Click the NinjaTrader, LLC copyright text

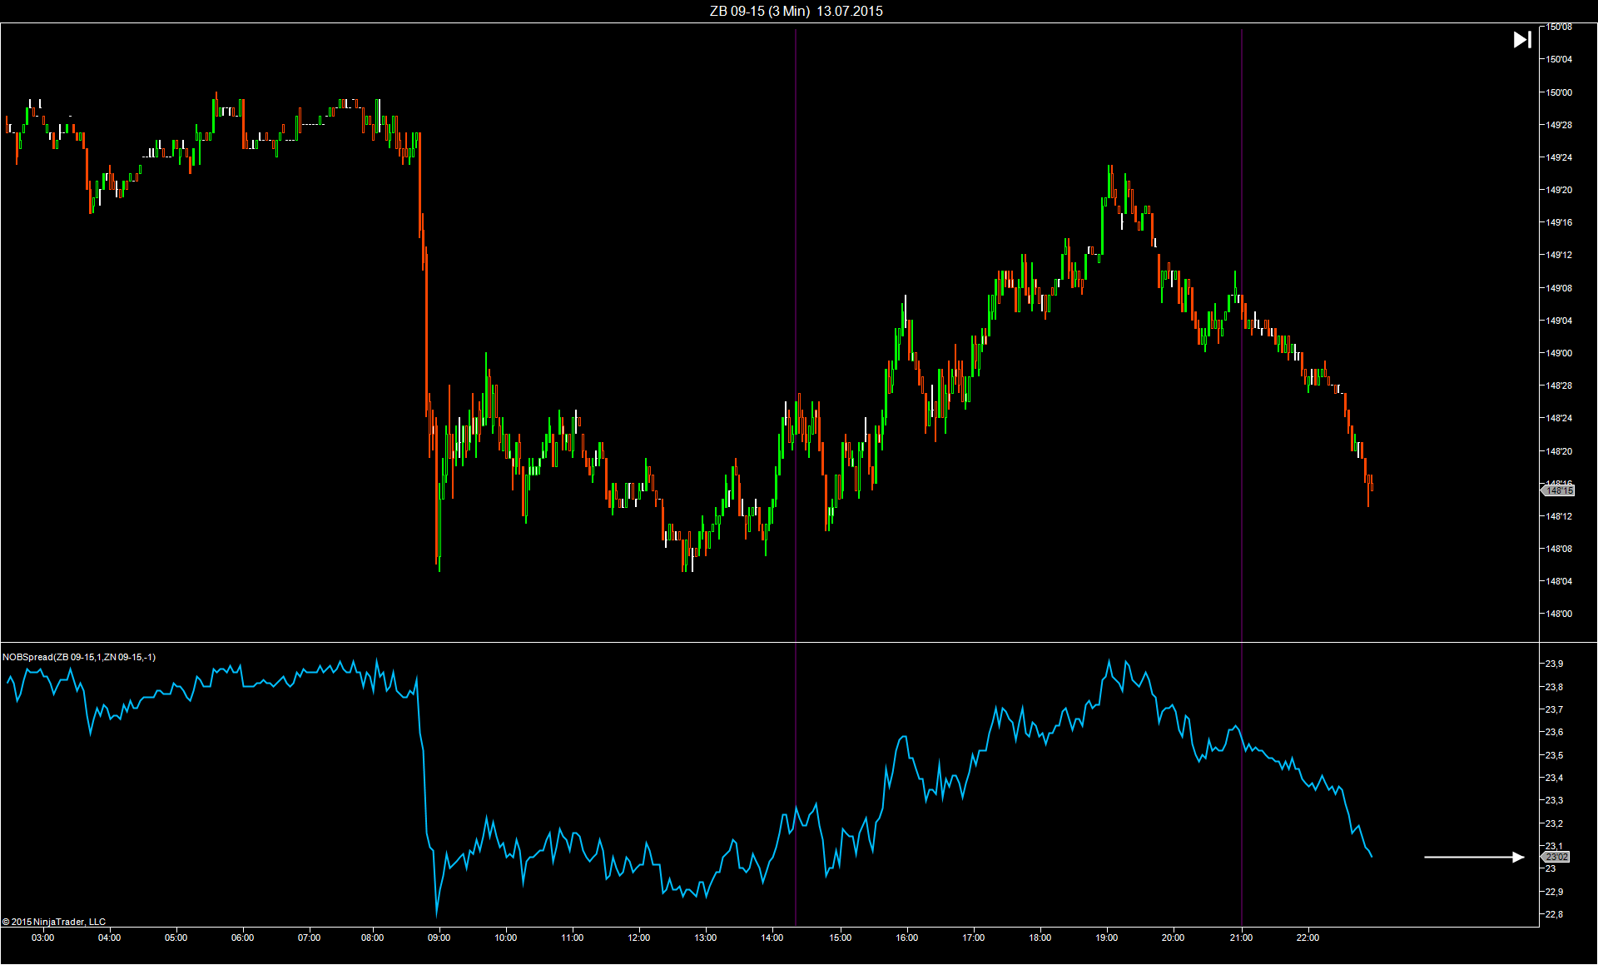[x=54, y=922]
